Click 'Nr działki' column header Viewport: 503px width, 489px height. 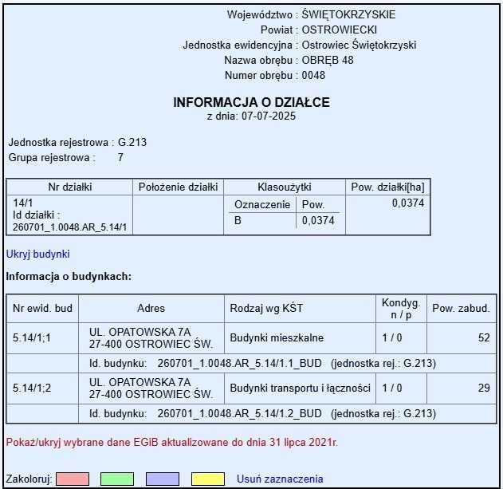70,187
